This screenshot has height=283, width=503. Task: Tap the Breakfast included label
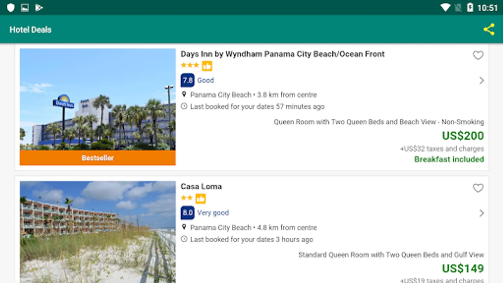pyautogui.click(x=449, y=159)
